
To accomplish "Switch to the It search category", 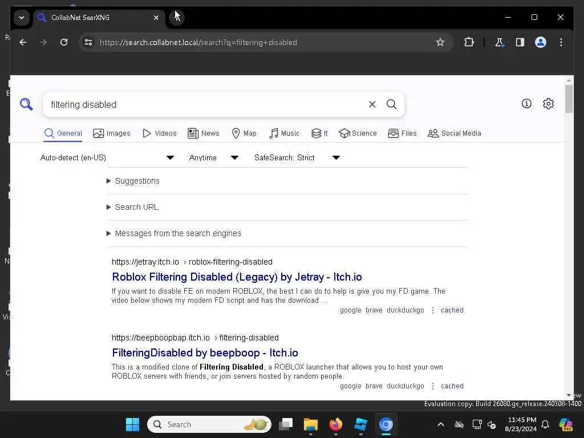I will 319,133.
